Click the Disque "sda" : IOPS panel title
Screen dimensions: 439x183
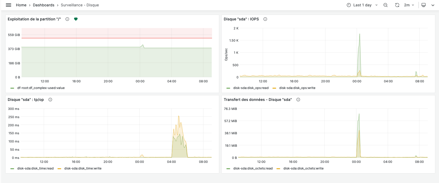pos(241,19)
